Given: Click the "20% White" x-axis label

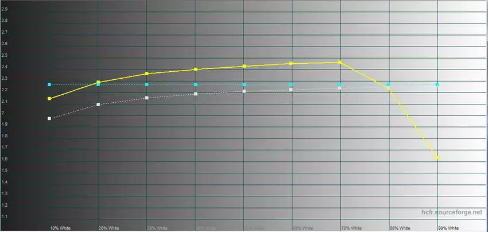Looking at the screenshot, I should [109, 227].
